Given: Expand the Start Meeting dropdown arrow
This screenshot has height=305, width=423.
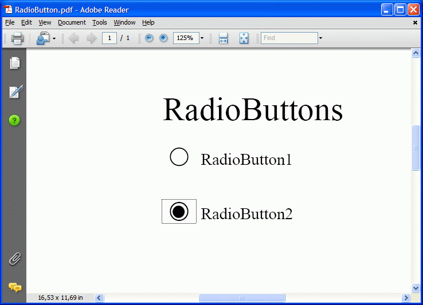Looking at the screenshot, I should 54,38.
